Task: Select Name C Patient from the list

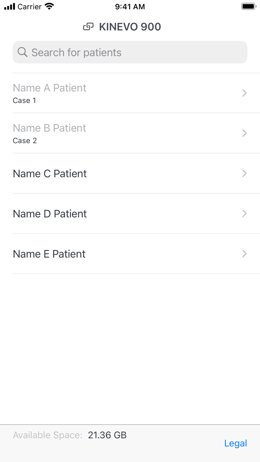Action: pyautogui.click(x=50, y=173)
